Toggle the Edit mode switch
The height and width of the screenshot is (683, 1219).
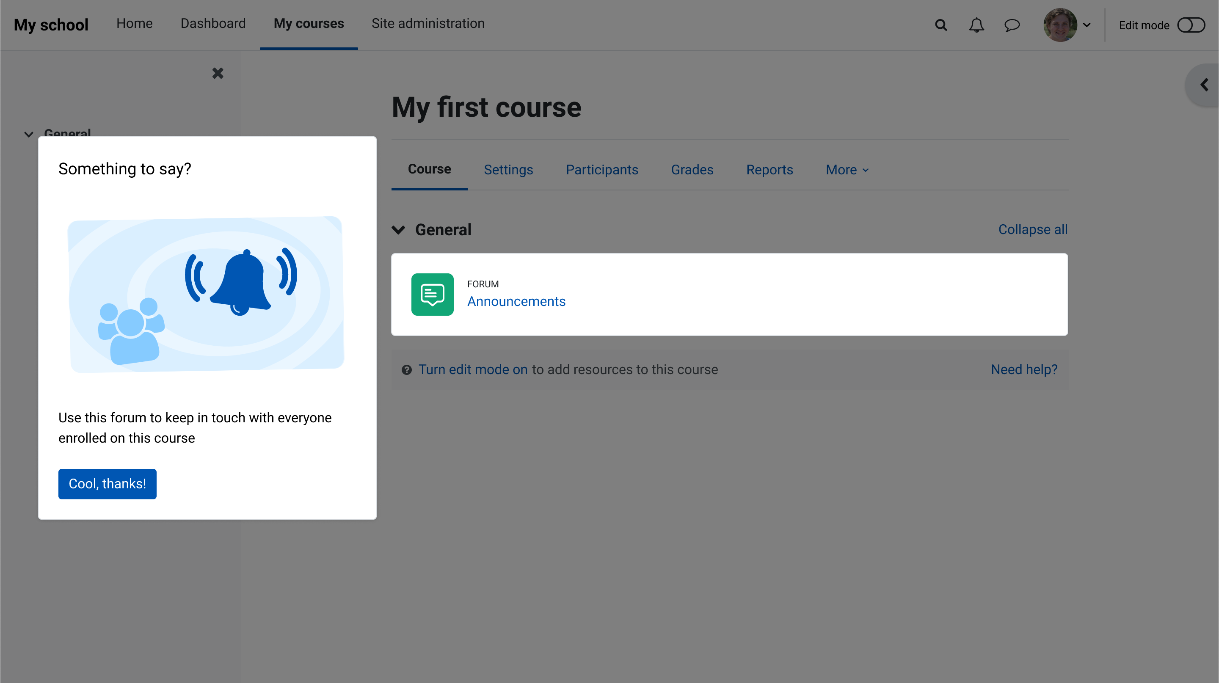1191,25
